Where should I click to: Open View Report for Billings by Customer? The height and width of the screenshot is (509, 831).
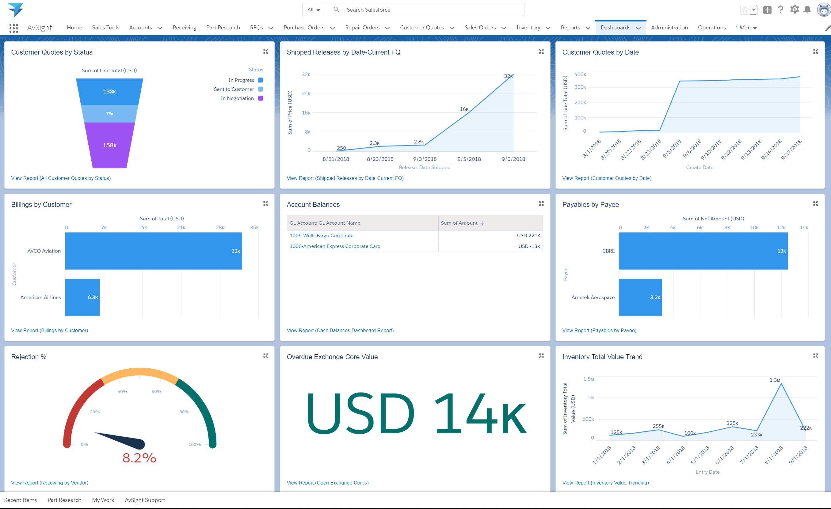[50, 330]
